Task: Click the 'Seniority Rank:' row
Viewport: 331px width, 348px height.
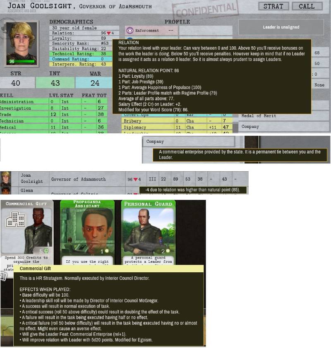Action: click(x=81, y=43)
